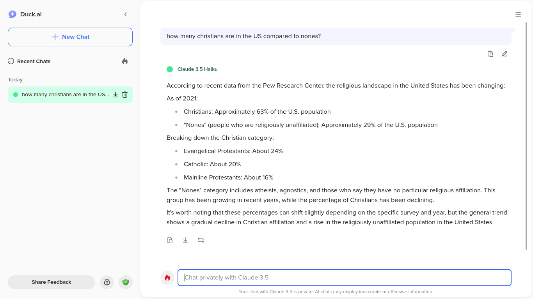
Task: Click 'Evangelical Protestants: About 24%' line
Action: tap(233, 151)
